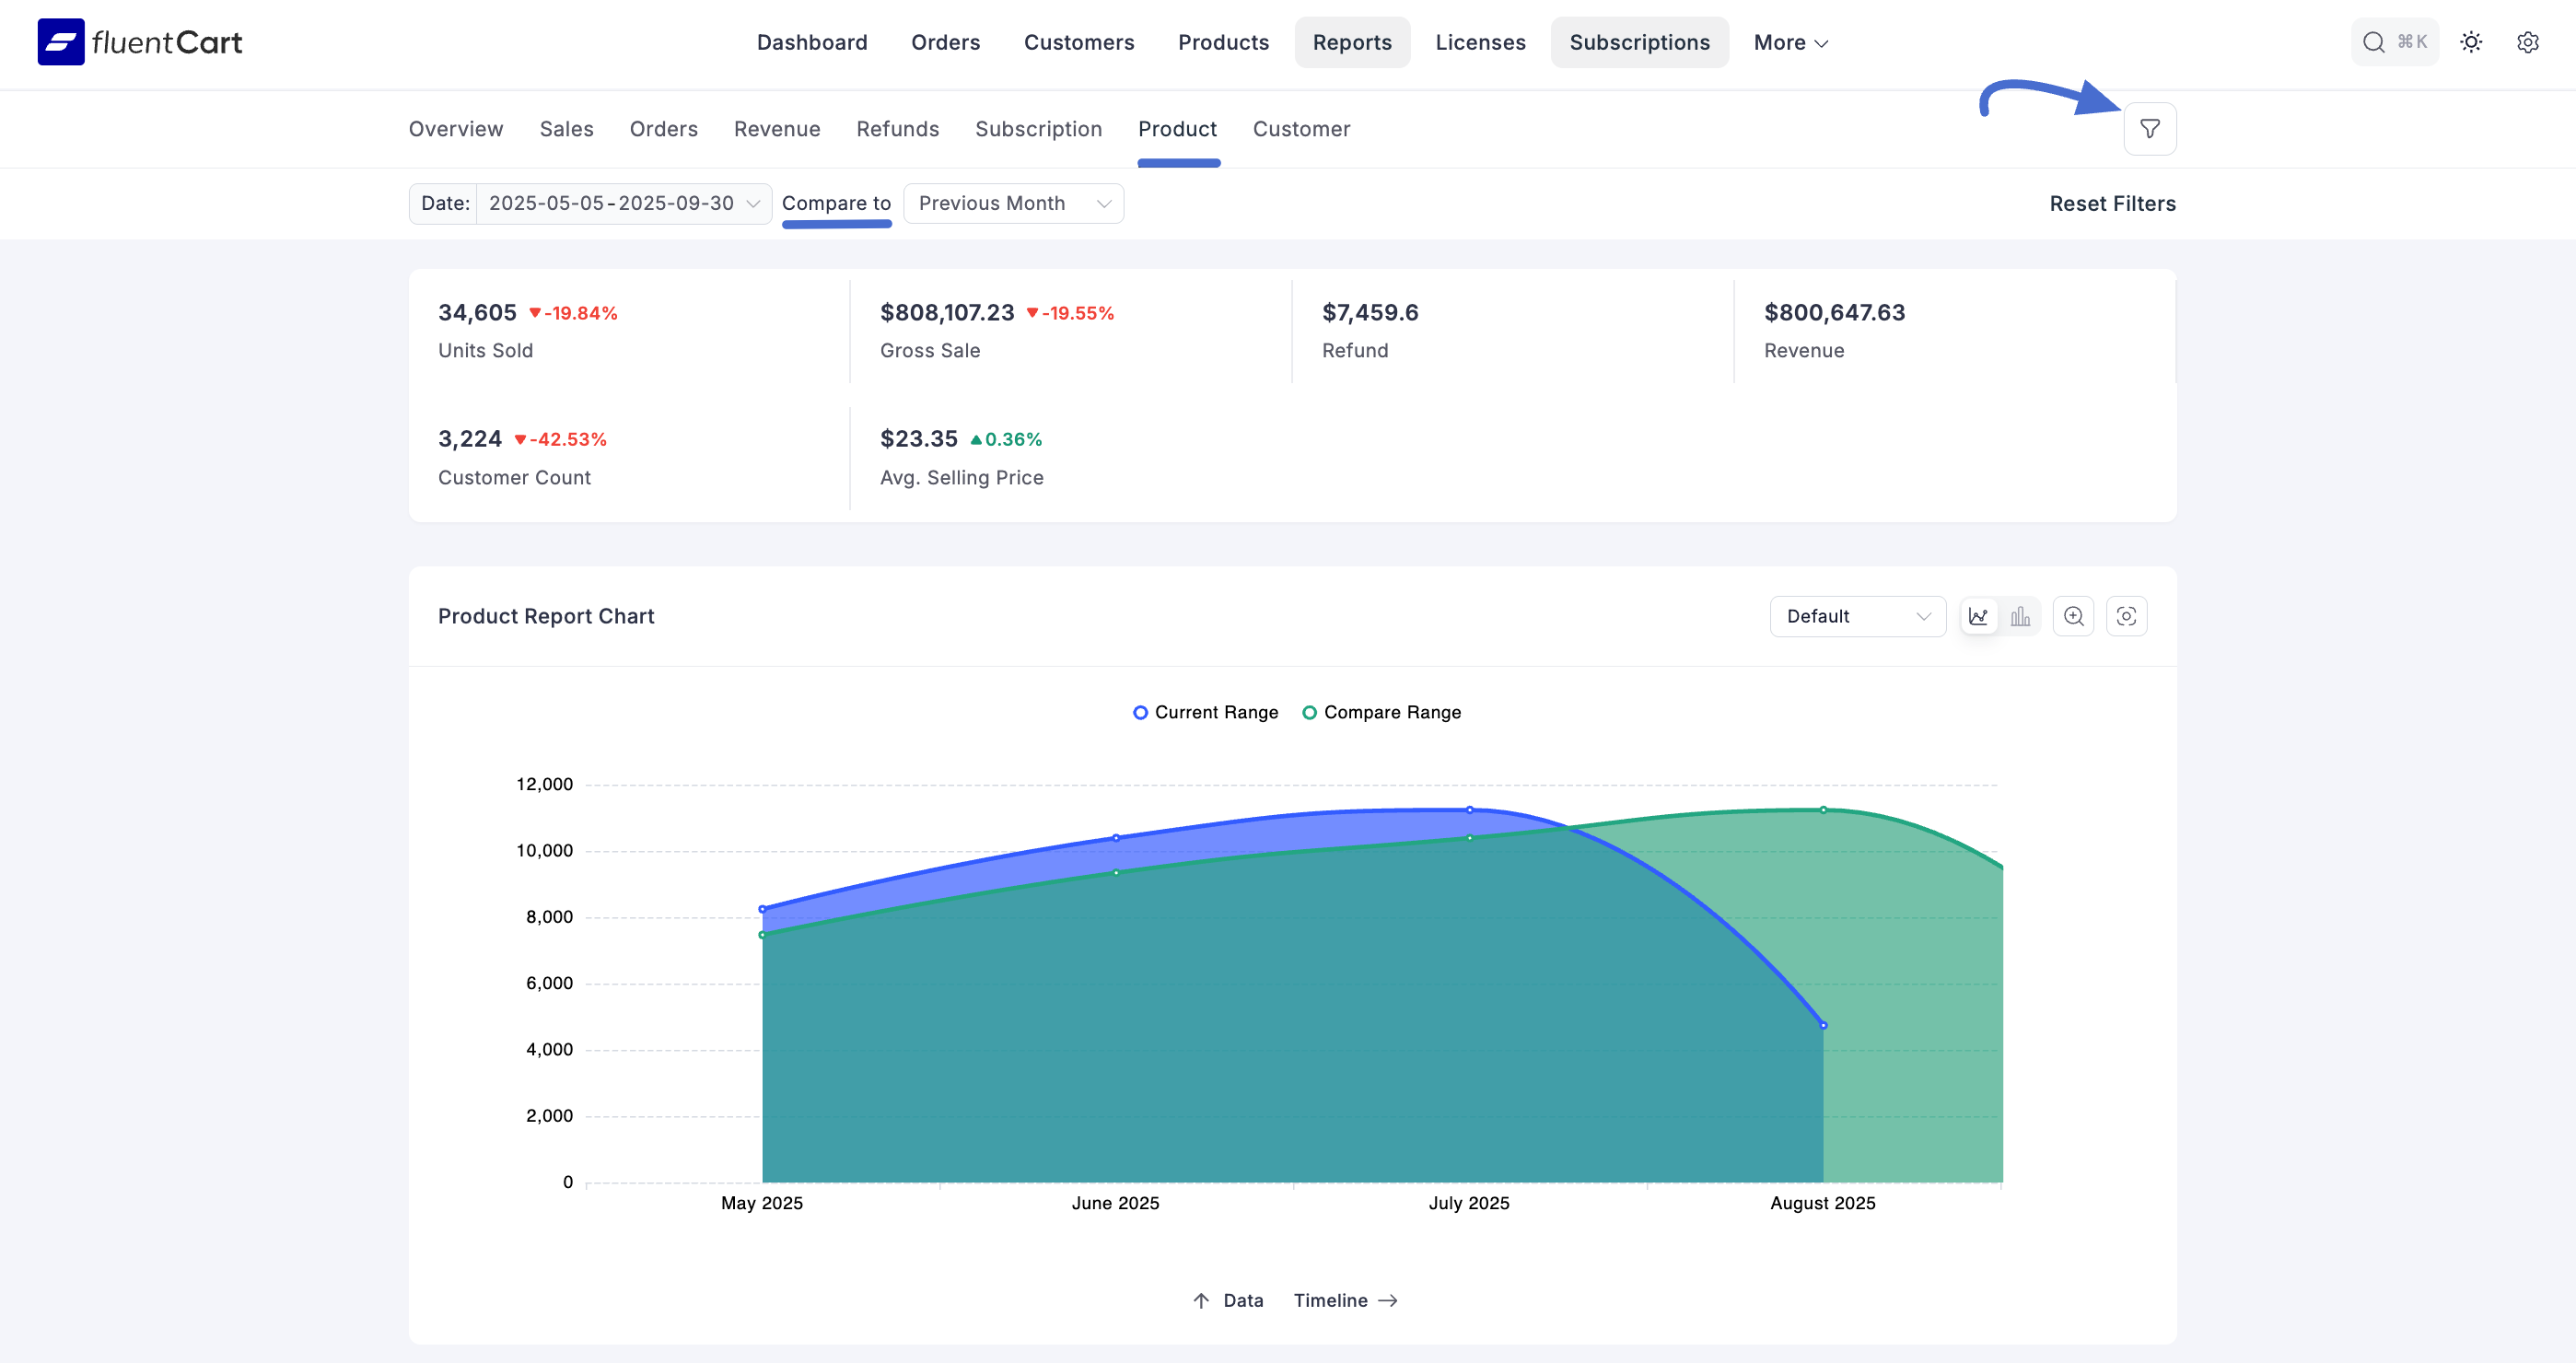Click the filter funnel icon
This screenshot has height=1363, width=2576.
[2149, 129]
